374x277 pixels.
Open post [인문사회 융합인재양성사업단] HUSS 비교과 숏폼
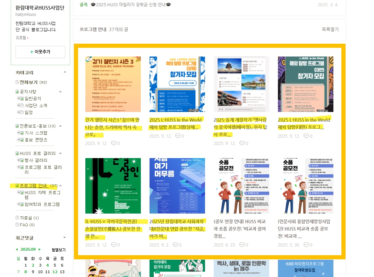point(304,229)
